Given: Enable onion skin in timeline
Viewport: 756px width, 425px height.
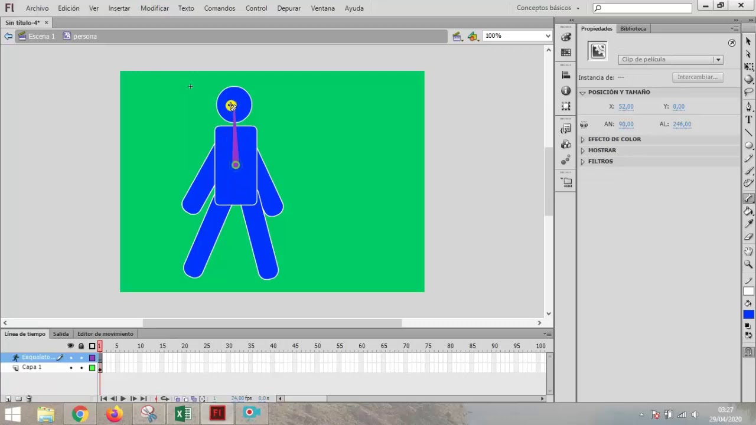Looking at the screenshot, I should (x=177, y=399).
